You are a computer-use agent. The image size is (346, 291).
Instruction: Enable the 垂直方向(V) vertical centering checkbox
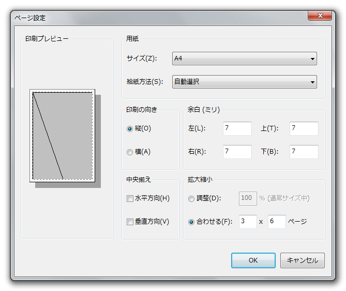130,222
